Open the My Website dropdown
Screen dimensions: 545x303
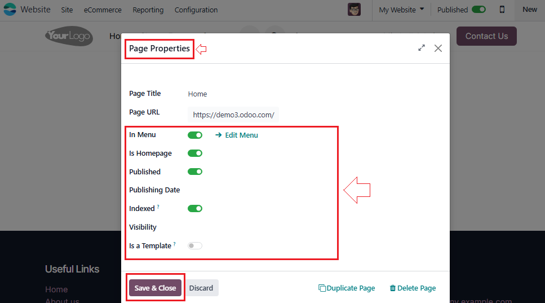[401, 10]
